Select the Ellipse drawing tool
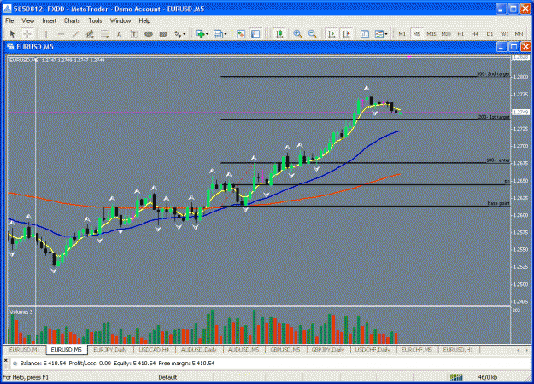534x384 pixels. 149,34
